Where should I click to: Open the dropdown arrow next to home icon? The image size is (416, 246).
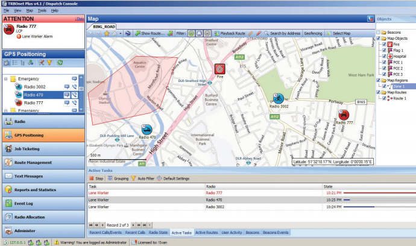121,34
